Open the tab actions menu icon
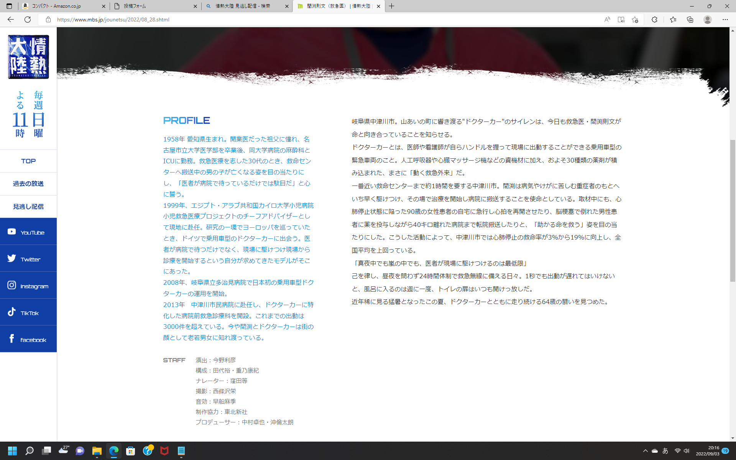Image resolution: width=736 pixels, height=460 pixels. pyautogui.click(x=9, y=6)
